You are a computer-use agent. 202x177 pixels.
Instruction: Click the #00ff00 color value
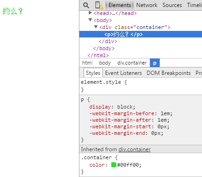(128, 165)
